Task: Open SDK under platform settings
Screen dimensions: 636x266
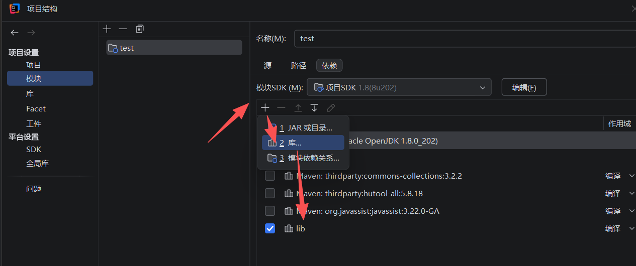Action: (x=34, y=150)
